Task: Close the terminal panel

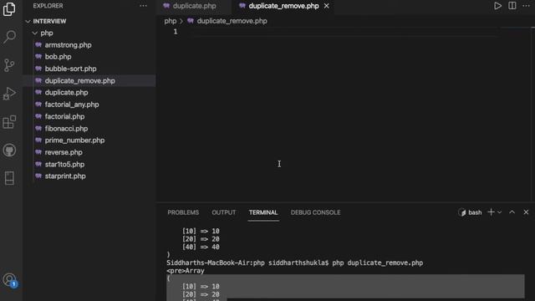Action: 526,212
